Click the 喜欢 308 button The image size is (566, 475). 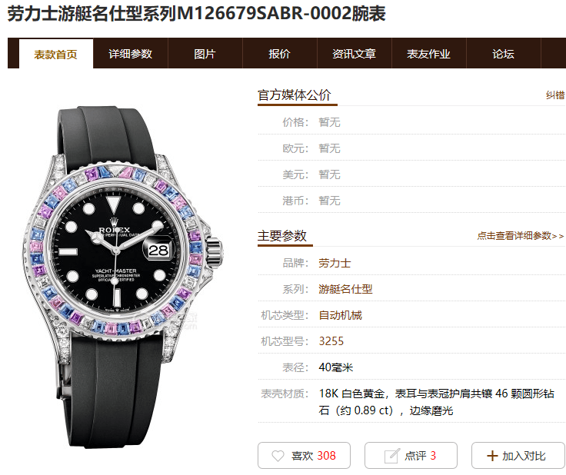[304, 456]
